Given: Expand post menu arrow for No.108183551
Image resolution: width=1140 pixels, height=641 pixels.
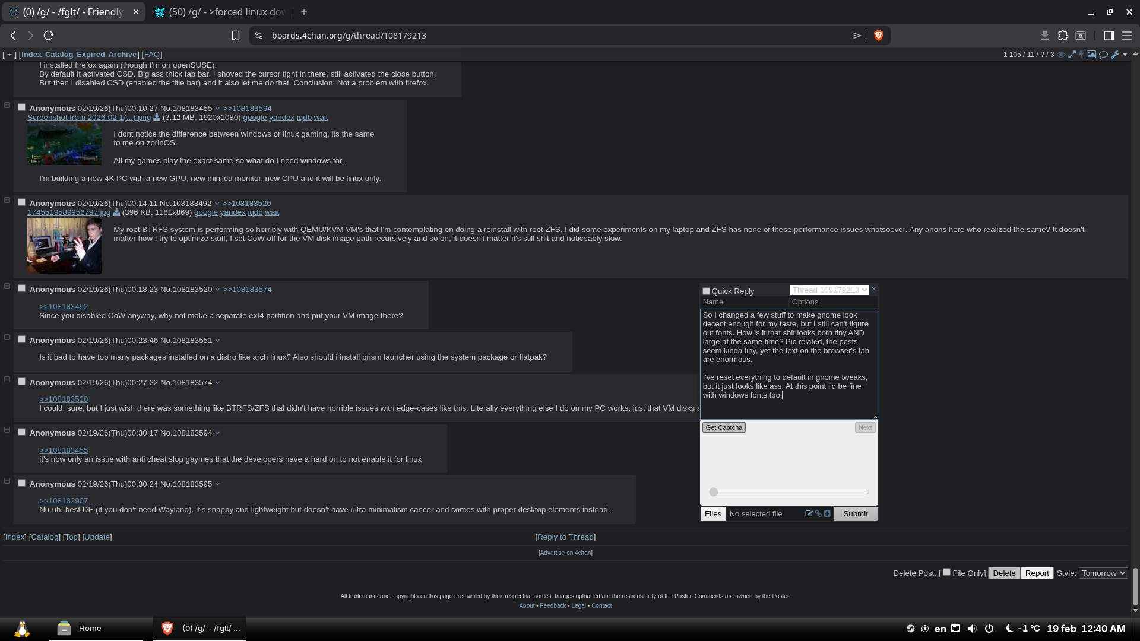Looking at the screenshot, I should point(217,341).
